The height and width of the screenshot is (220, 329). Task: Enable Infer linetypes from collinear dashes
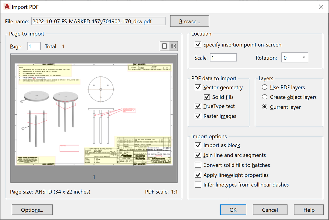coord(198,185)
